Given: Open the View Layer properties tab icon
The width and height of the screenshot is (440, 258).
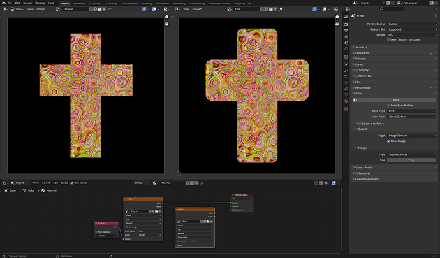Looking at the screenshot, I should [346, 37].
